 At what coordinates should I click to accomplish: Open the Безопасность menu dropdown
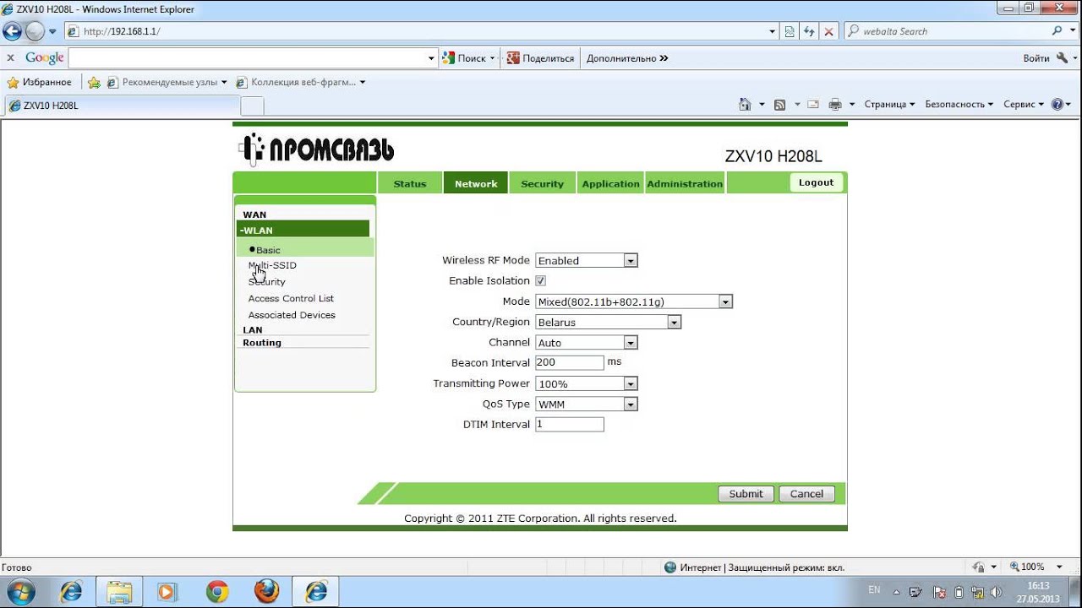tap(959, 104)
